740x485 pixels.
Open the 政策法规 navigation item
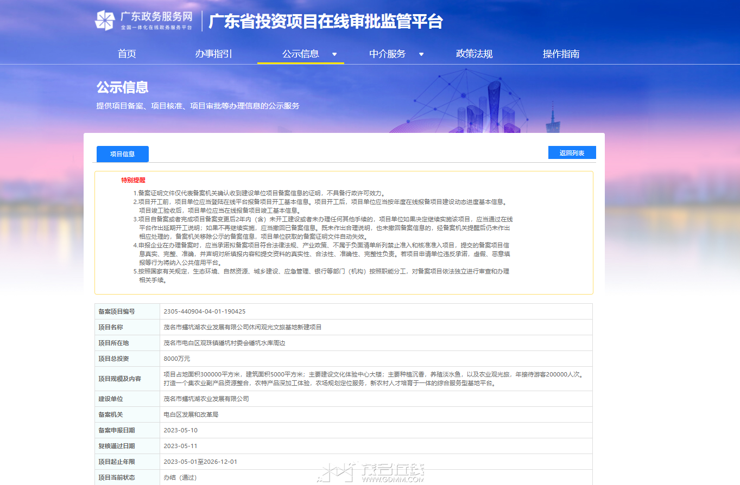tap(475, 54)
